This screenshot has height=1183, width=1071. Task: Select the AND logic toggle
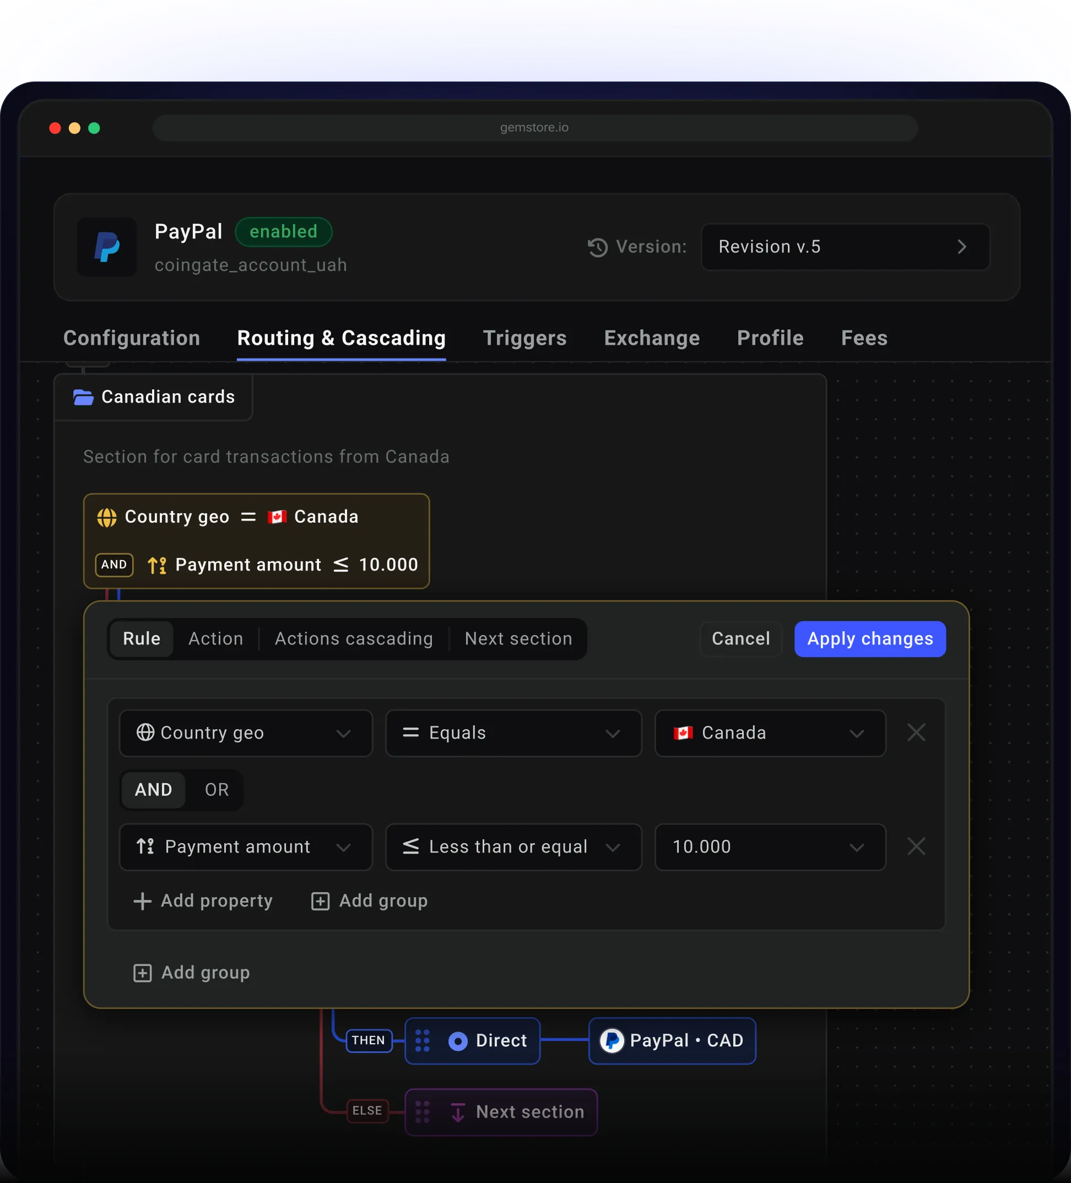(x=154, y=790)
